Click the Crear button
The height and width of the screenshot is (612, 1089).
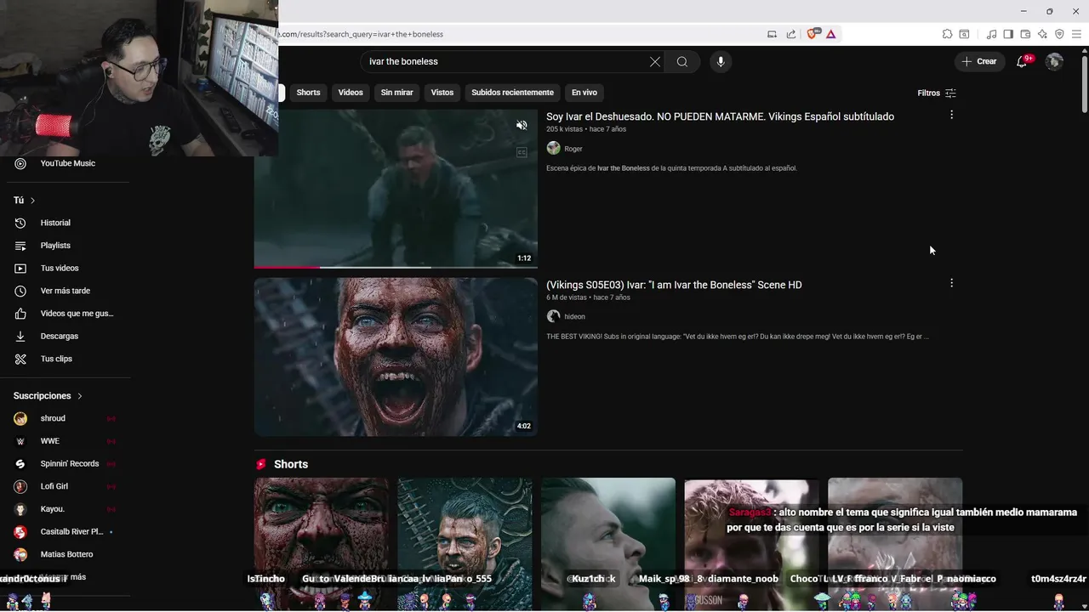point(979,61)
